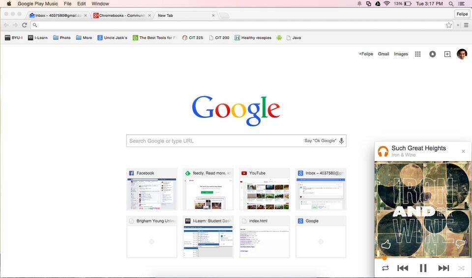
Task: Expand the Photo bookmarks folder
Action: tap(62, 38)
